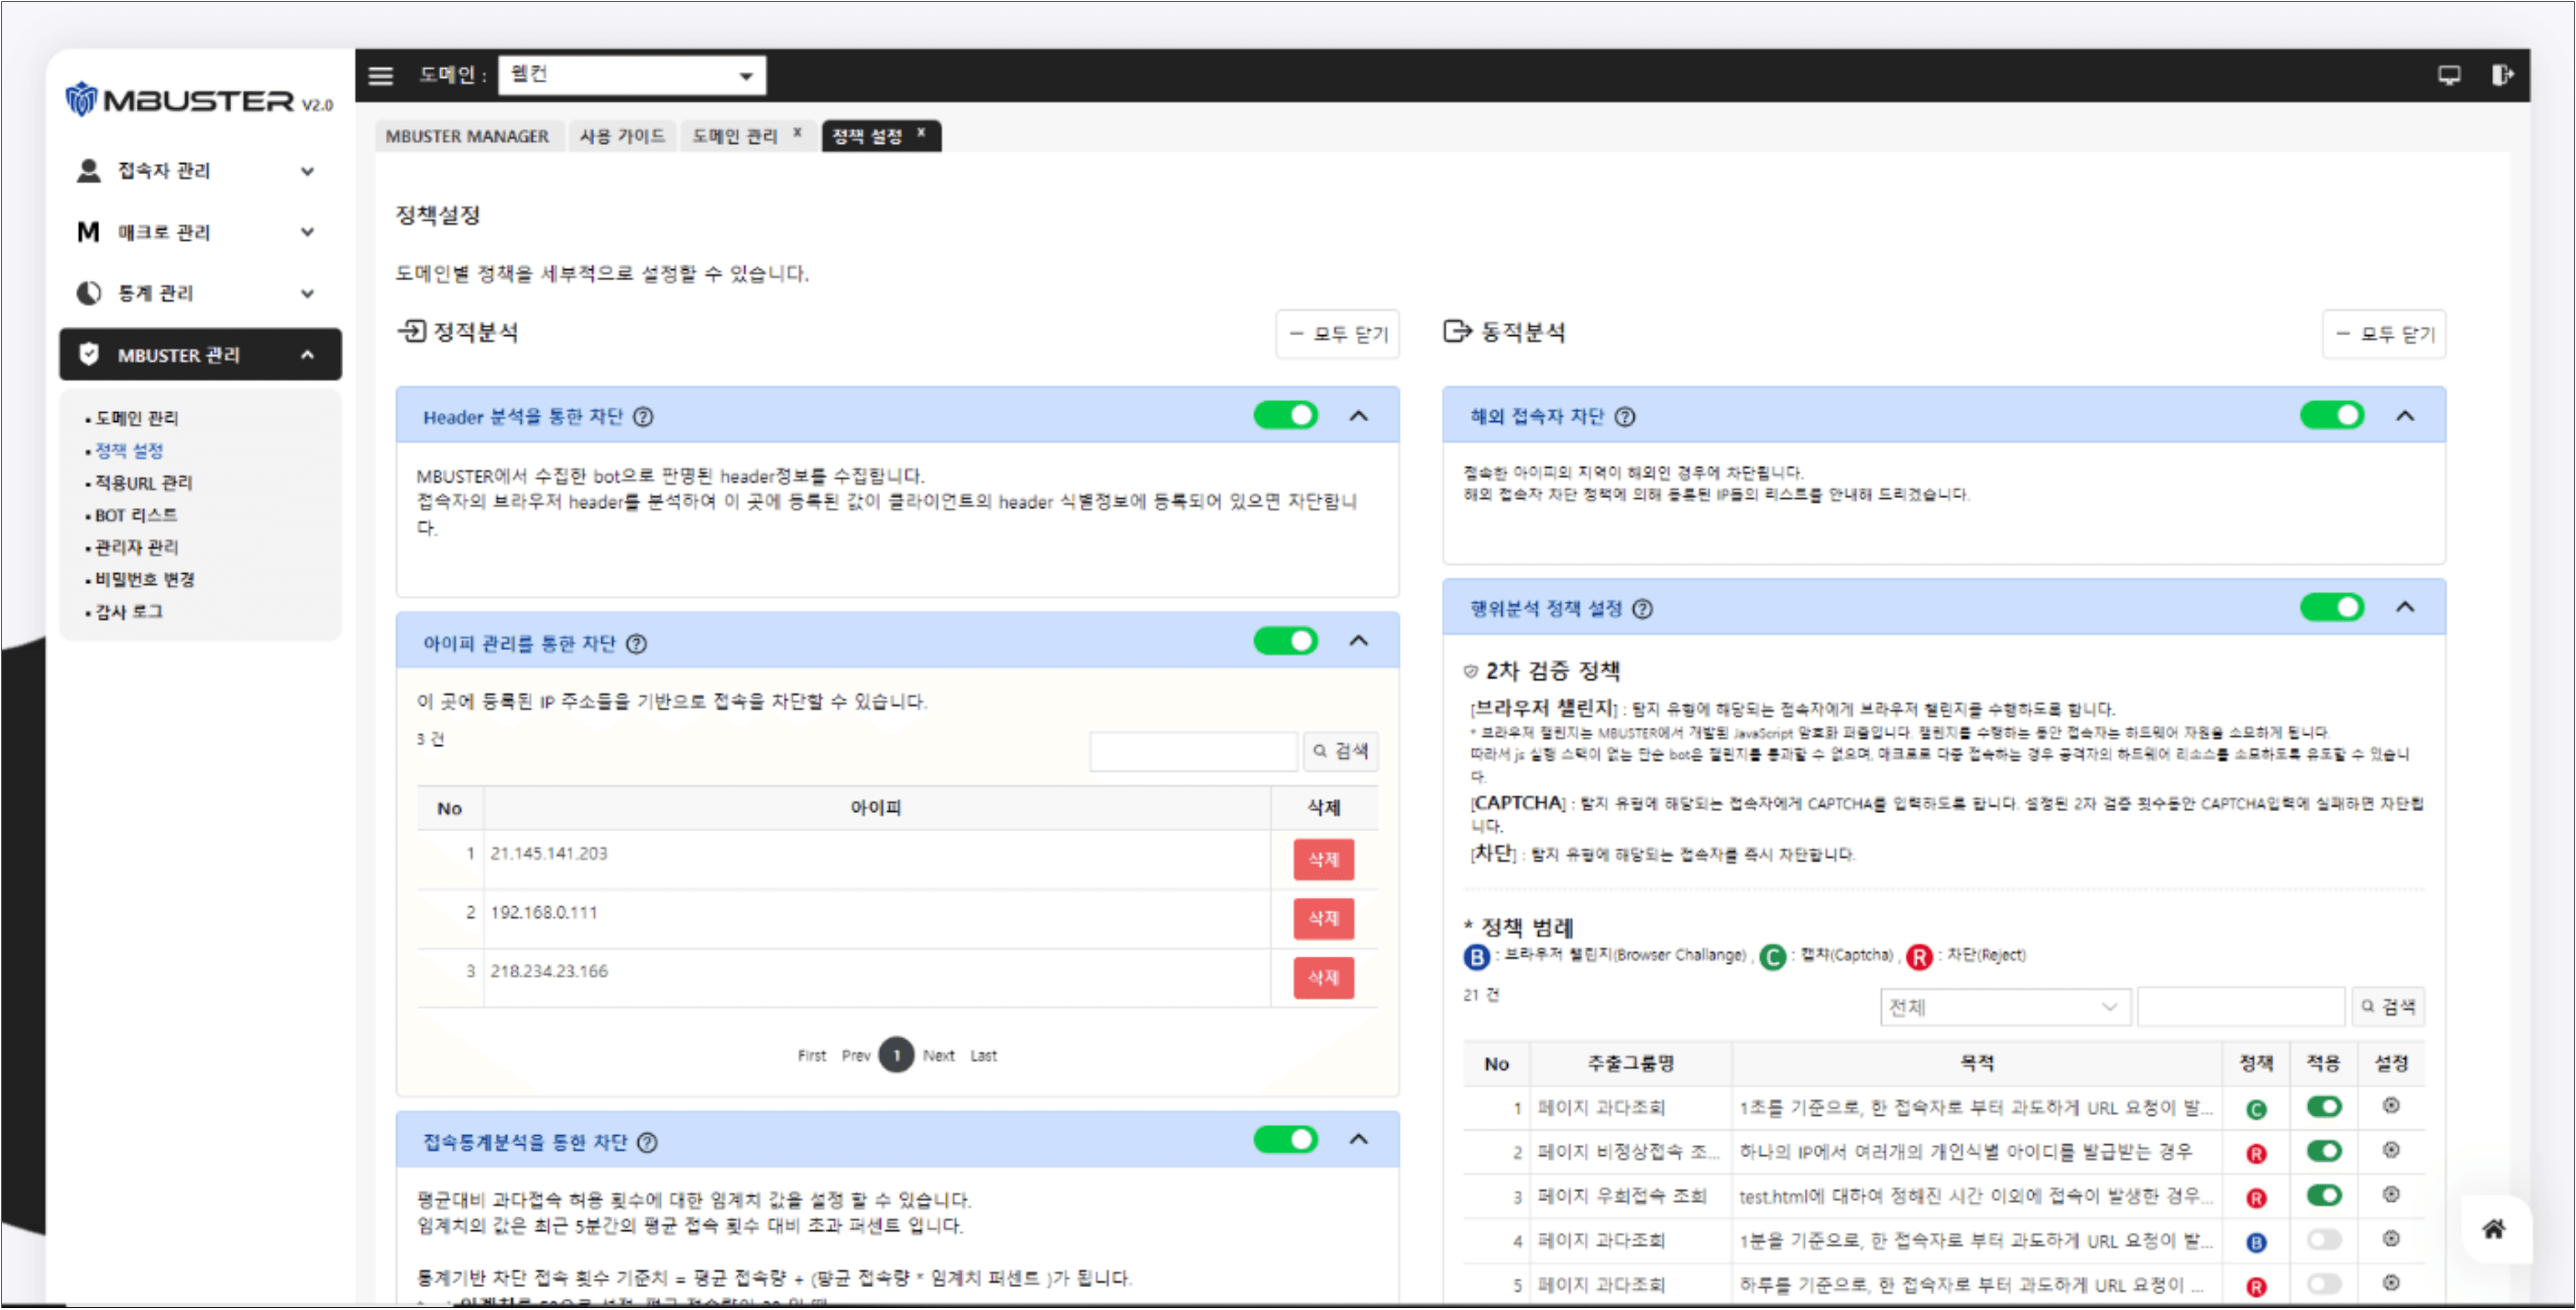Click red R policy badge in row 3
The image size is (2576, 1310).
[2256, 1198]
